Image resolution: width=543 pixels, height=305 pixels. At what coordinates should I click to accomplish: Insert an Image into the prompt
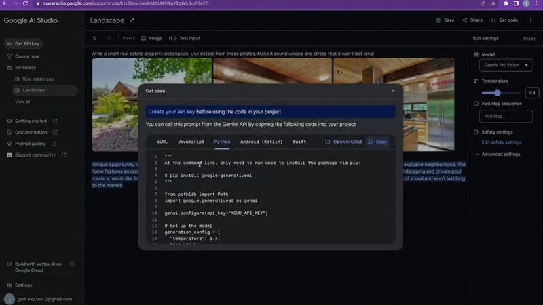[151, 39]
